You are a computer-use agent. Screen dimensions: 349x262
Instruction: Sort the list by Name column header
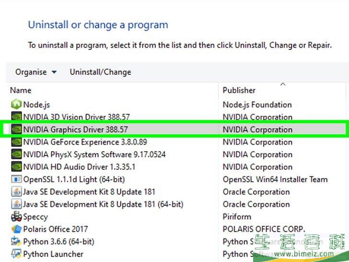(x=21, y=90)
